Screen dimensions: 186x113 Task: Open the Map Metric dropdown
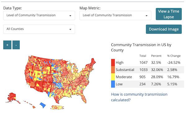(x=115, y=15)
